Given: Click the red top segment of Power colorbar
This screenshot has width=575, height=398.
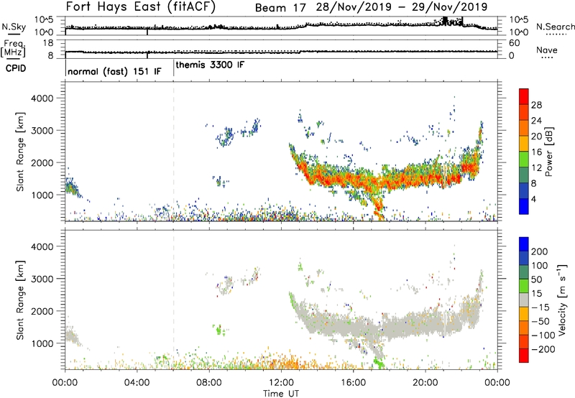Looking at the screenshot, I should (524, 97).
